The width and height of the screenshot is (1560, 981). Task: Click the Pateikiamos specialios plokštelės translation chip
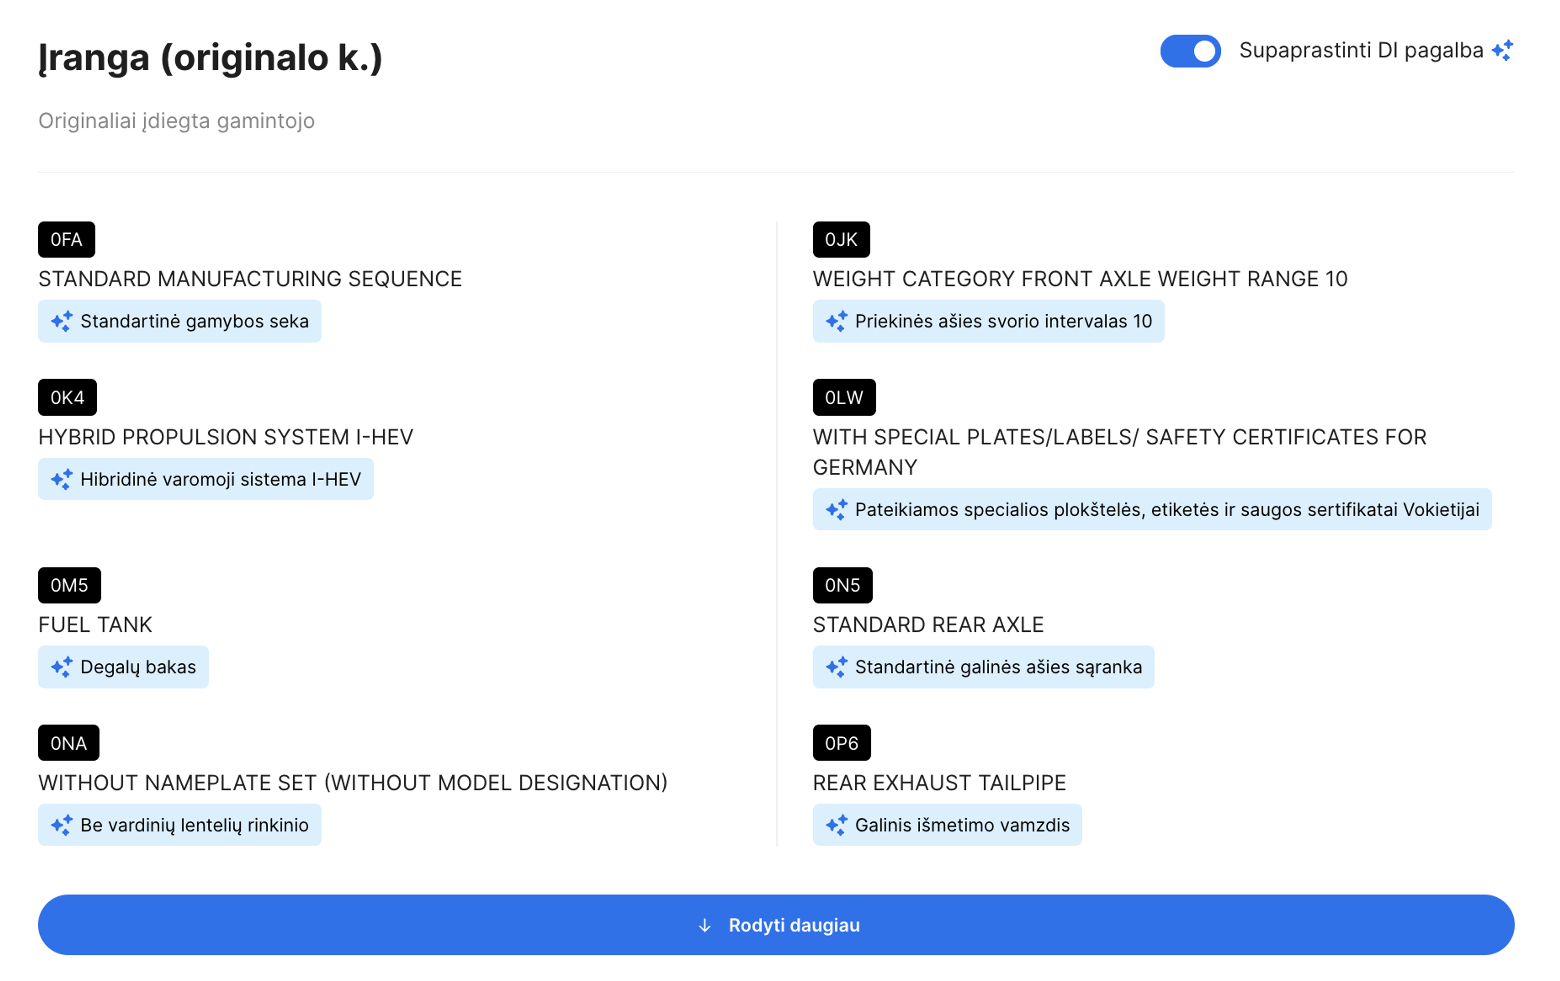pos(1152,509)
